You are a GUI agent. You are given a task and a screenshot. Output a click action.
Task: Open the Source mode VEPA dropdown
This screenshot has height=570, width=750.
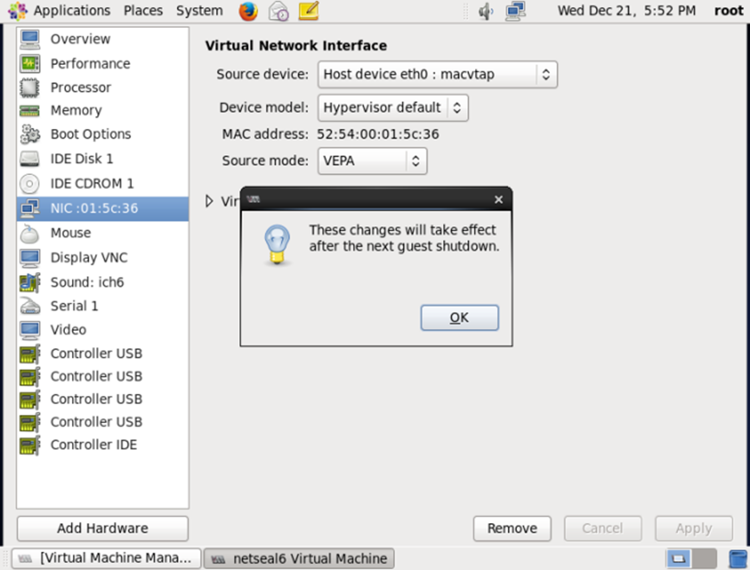[x=372, y=161]
